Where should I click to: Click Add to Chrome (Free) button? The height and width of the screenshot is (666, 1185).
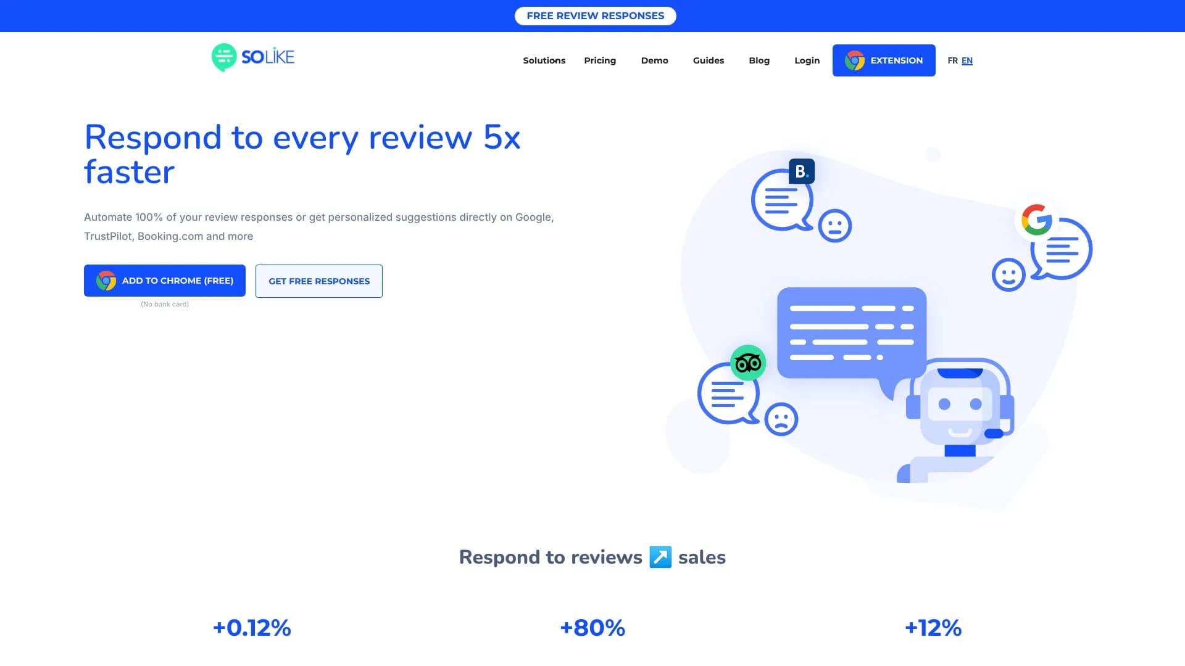point(165,281)
